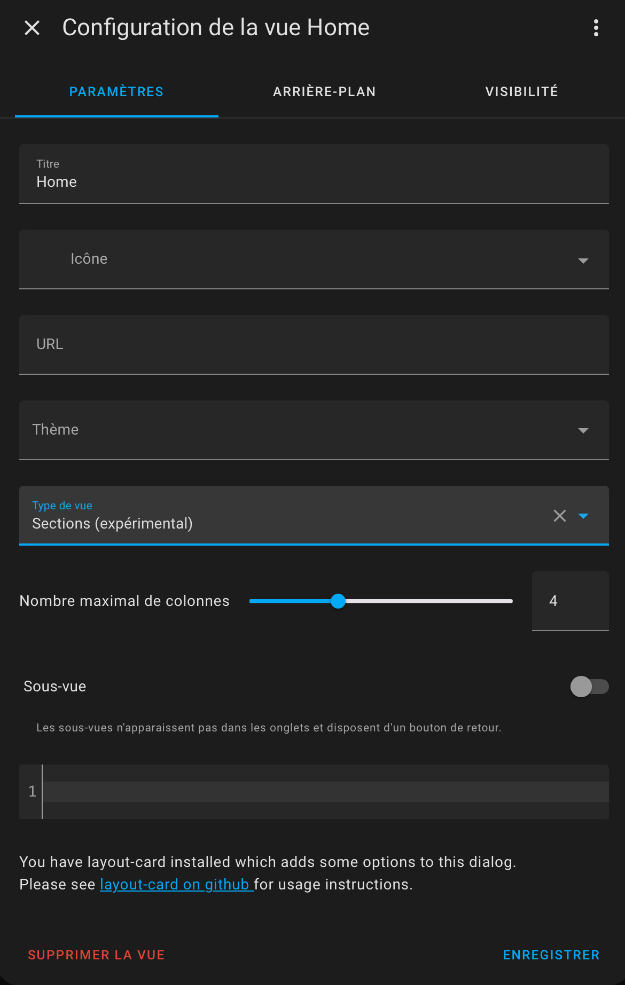Click Supprimer la vue button
Viewport: 625px width, 985px height.
[x=96, y=955]
